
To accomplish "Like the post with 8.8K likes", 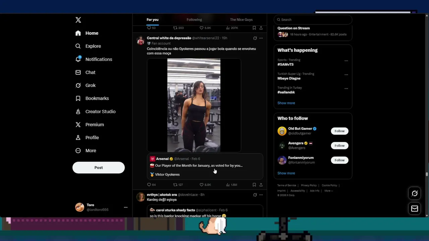I will click(205, 185).
